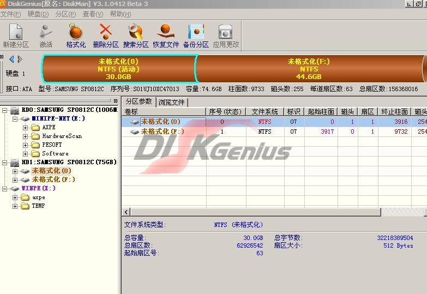The height and width of the screenshot is (294, 427).
Task: Expand 未格式化 (0) in the tree
Action: point(15,171)
